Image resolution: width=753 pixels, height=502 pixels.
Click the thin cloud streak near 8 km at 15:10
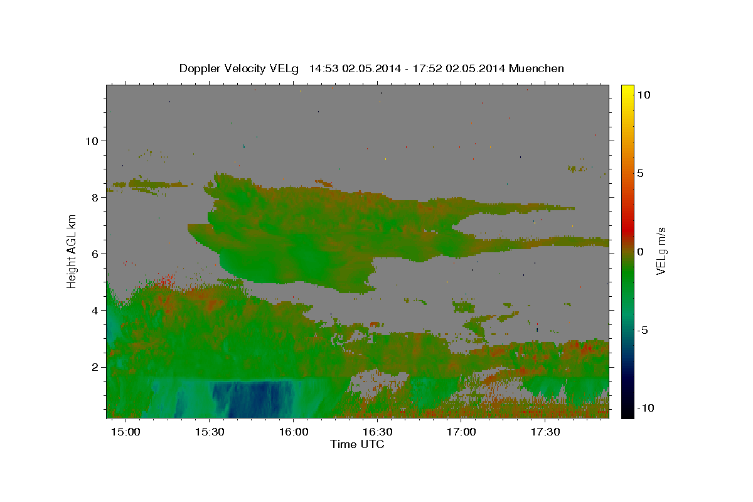coord(151,184)
